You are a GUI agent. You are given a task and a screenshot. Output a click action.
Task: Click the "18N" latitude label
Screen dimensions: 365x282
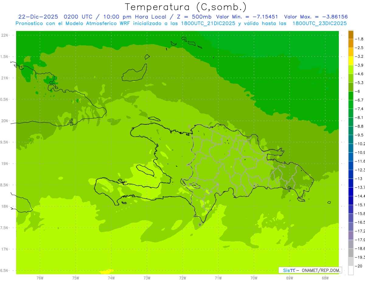(x=5, y=206)
